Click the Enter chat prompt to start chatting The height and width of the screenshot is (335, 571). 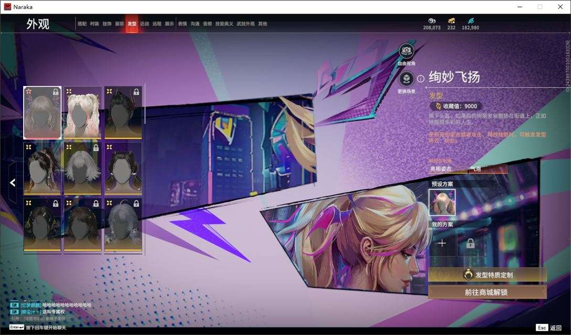(38, 327)
